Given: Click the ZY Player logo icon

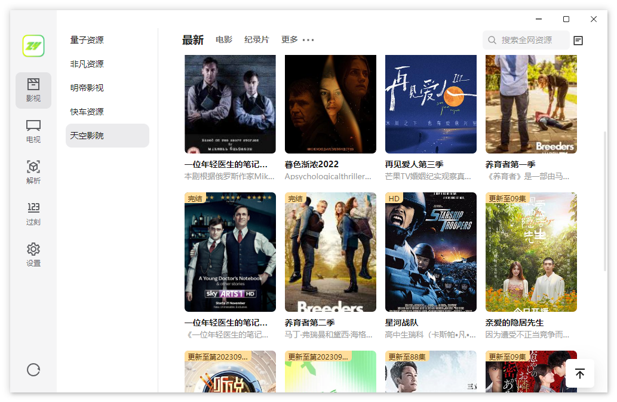Looking at the screenshot, I should [x=33, y=45].
